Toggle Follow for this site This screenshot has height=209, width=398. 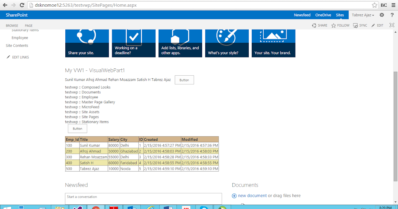click(x=340, y=25)
